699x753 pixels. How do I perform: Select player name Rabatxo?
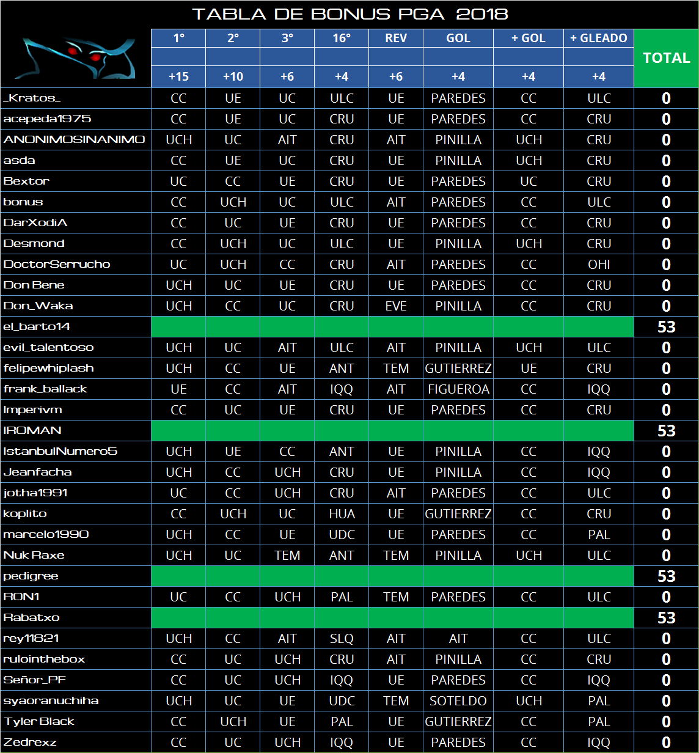[31, 617]
